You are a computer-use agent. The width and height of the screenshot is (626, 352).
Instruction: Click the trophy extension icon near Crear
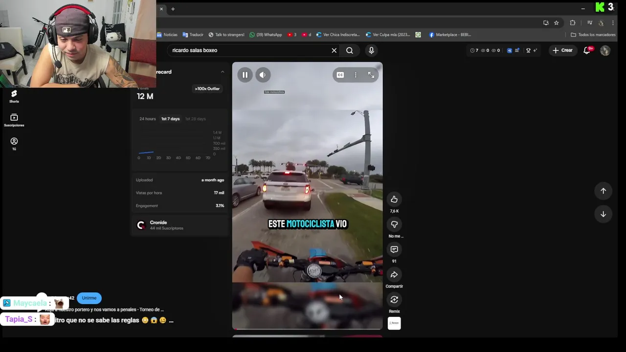pyautogui.click(x=528, y=50)
